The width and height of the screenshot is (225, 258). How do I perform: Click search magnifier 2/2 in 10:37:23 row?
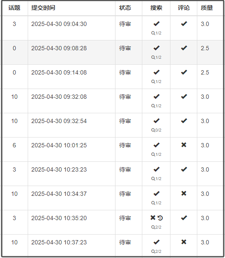[x=156, y=252]
